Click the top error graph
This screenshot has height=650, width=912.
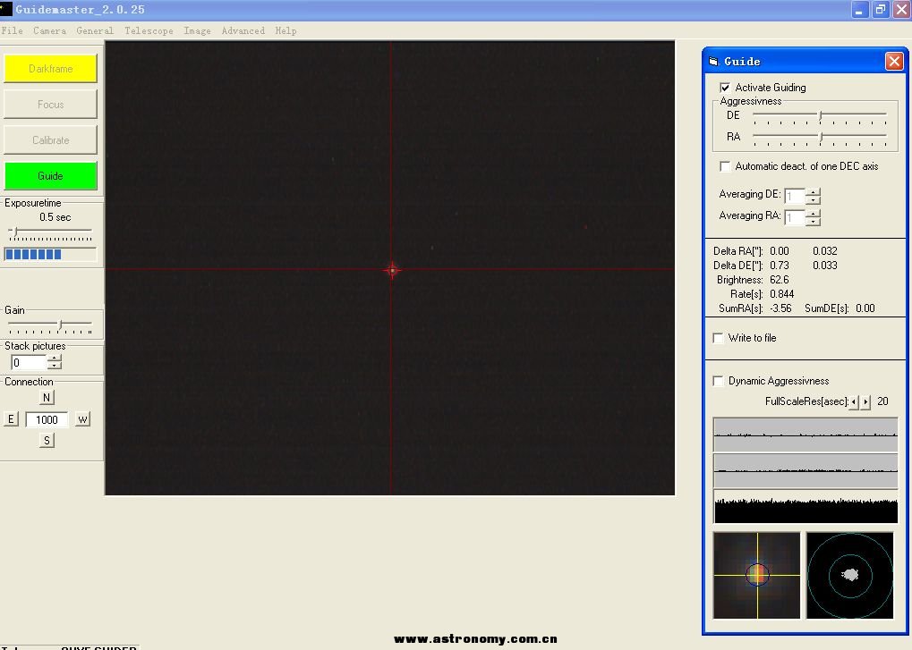point(805,434)
